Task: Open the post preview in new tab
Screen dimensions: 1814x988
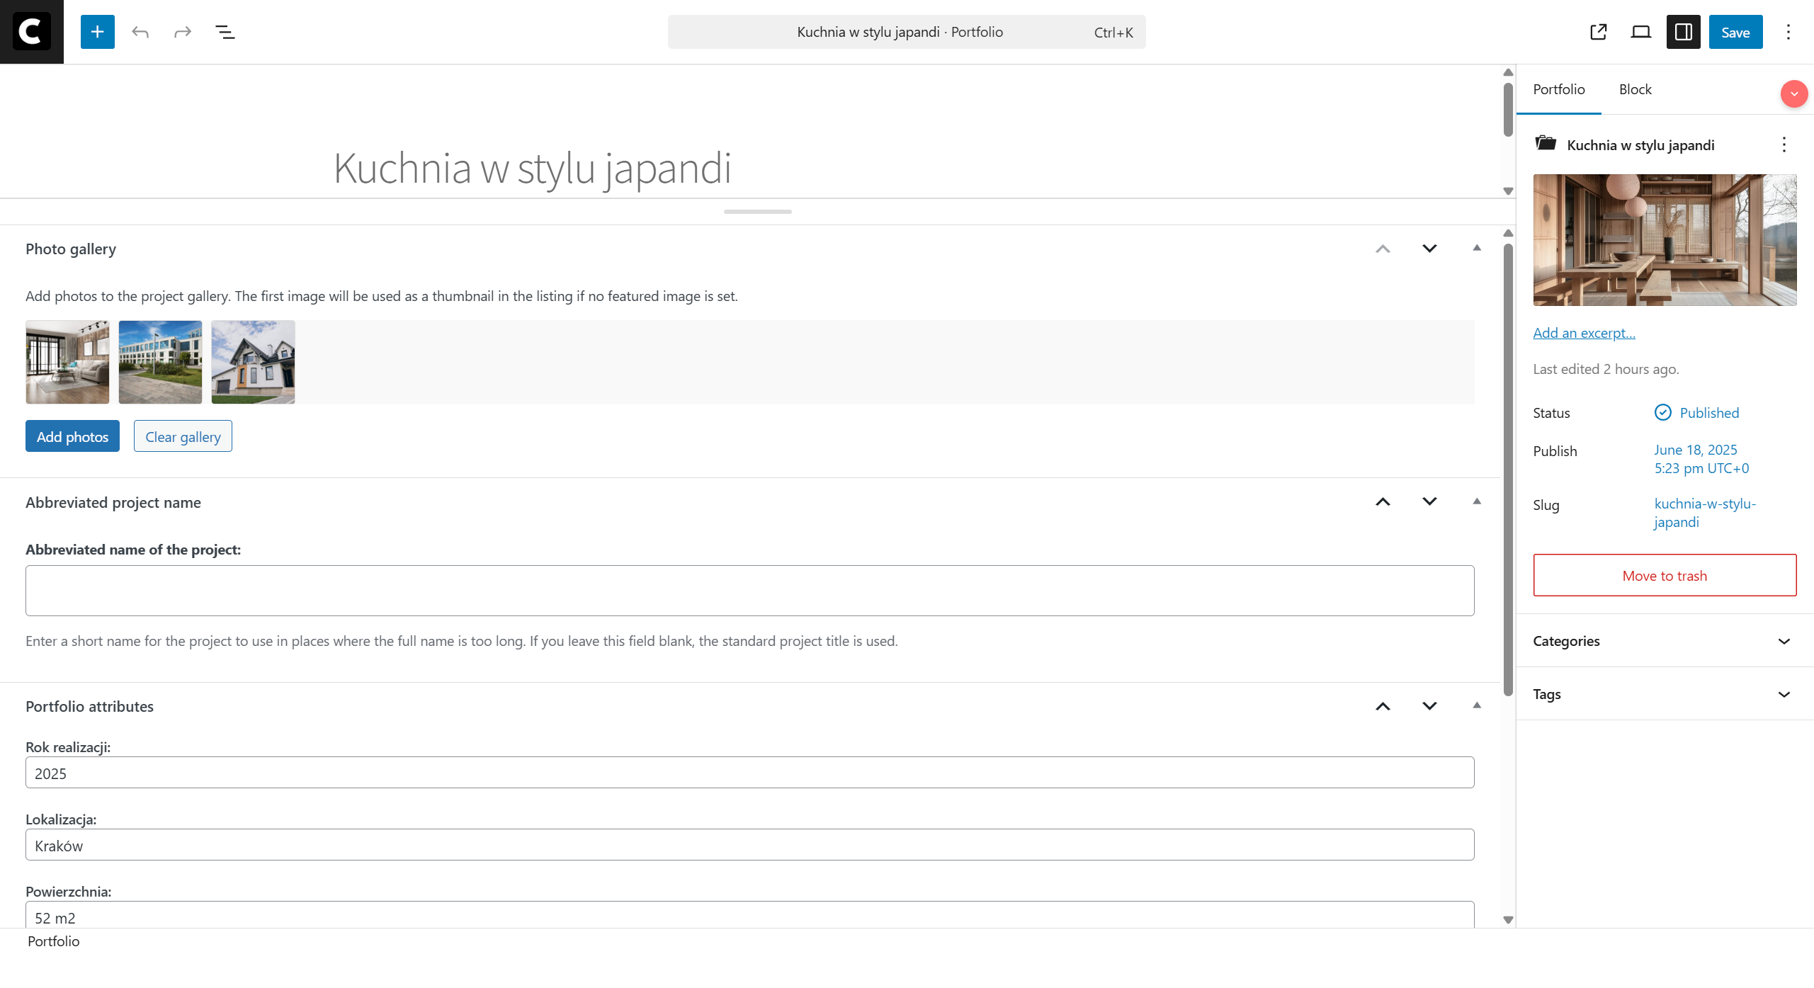Action: [x=1598, y=32]
